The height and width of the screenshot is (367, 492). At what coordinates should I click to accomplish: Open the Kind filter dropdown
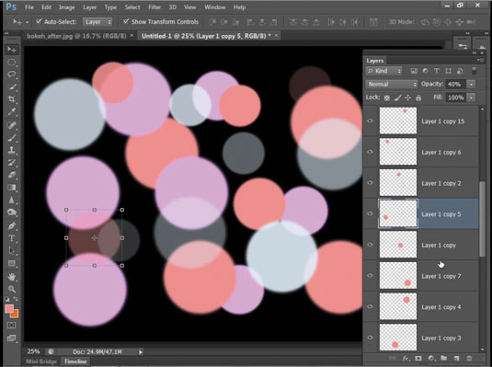383,71
